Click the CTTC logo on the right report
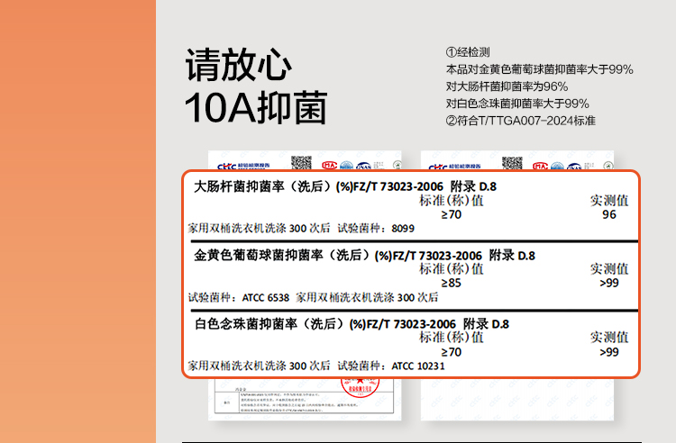 click(438, 165)
